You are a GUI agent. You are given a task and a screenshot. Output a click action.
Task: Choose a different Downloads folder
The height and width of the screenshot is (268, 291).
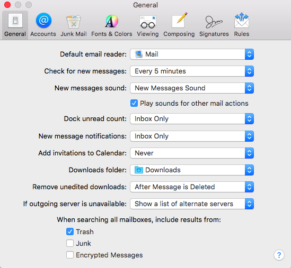pos(192,170)
